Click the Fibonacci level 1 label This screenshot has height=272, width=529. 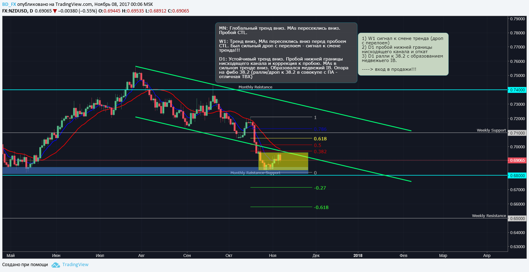pyautogui.click(x=315, y=117)
